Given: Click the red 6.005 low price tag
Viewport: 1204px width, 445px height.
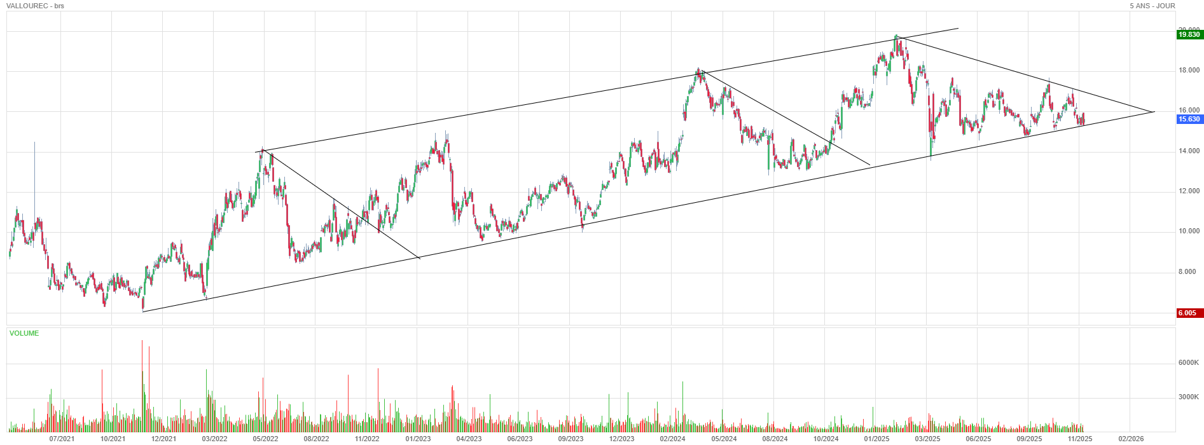Looking at the screenshot, I should pos(1189,313).
